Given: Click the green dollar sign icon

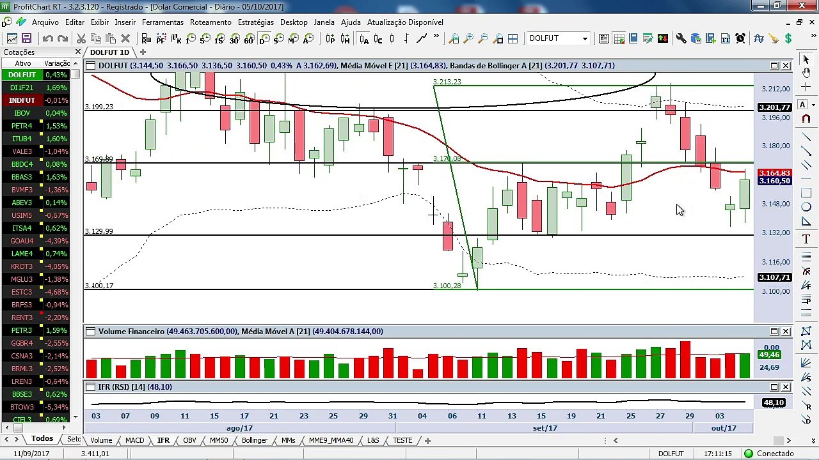Looking at the screenshot, I should tap(788, 38).
